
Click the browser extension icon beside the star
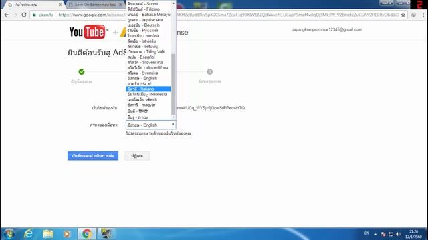413,15
